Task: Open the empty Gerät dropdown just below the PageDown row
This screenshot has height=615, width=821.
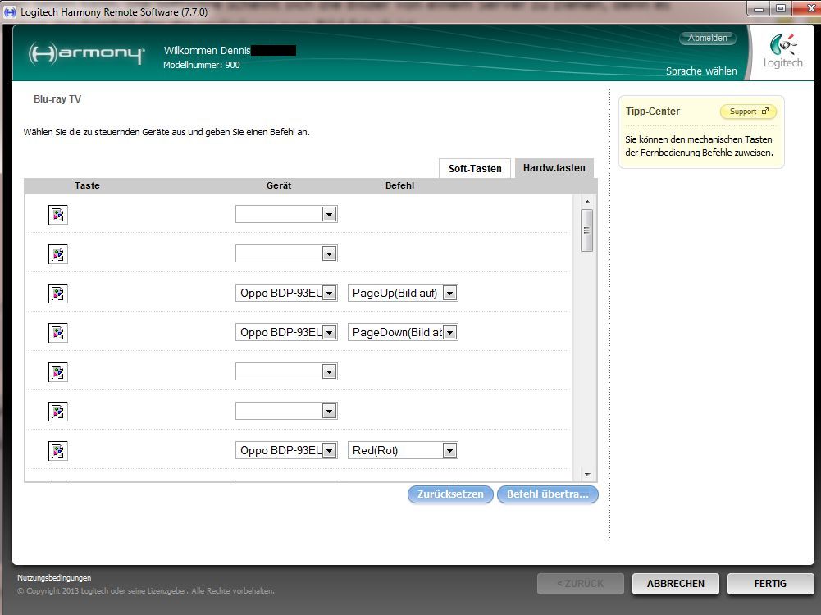Action: [x=286, y=371]
